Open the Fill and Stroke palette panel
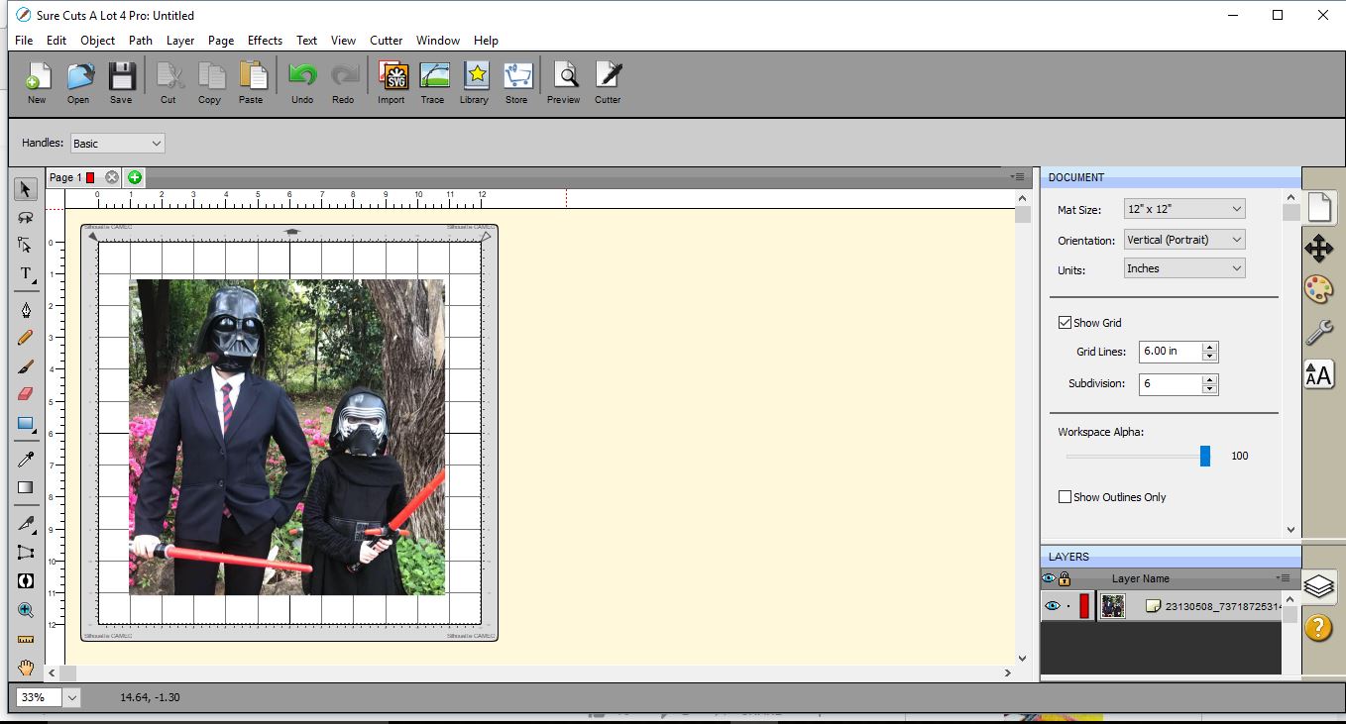This screenshot has height=724, width=1346. (x=1318, y=289)
